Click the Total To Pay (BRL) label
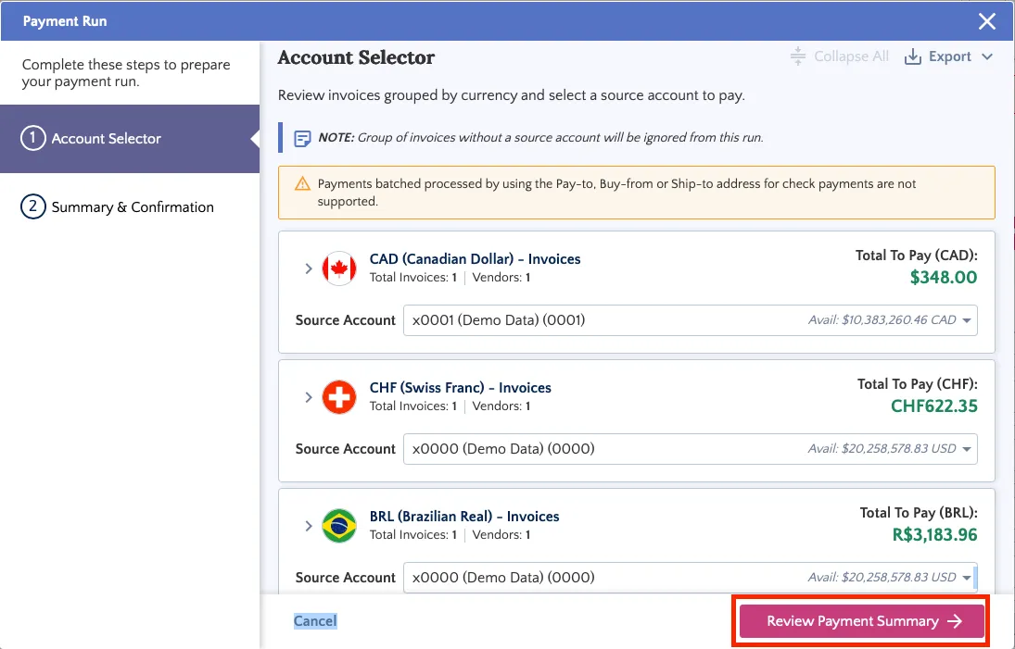The height and width of the screenshot is (649, 1015). [919, 513]
